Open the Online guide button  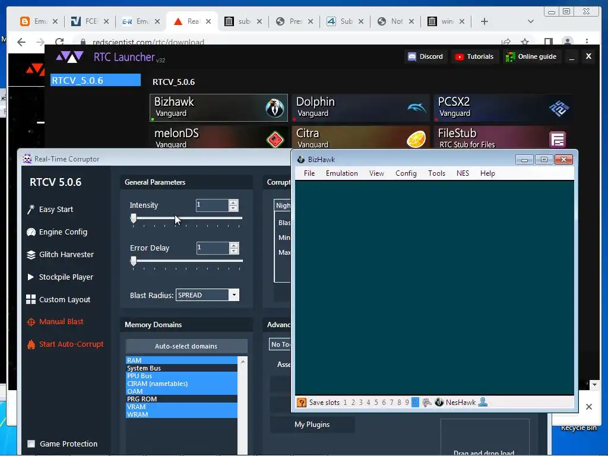click(x=531, y=56)
